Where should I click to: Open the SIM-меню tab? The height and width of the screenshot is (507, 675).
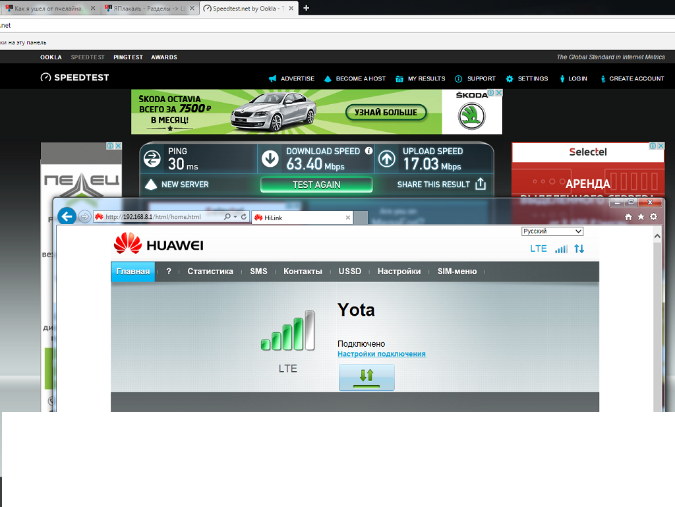pos(457,272)
